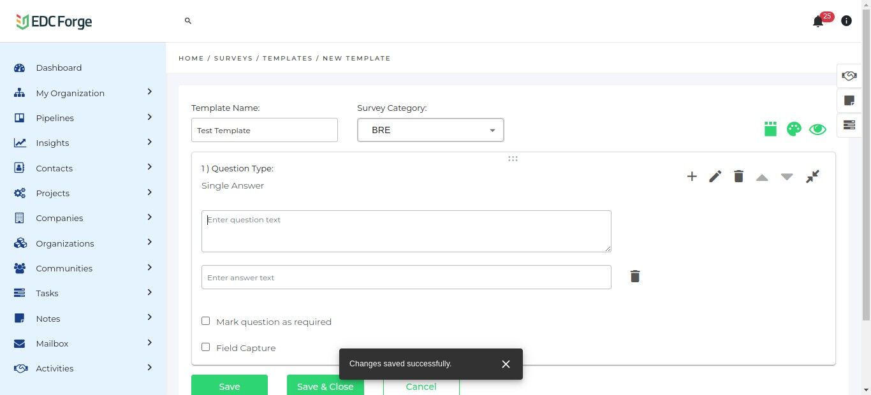Open the Survey Category dropdown

pyautogui.click(x=430, y=130)
